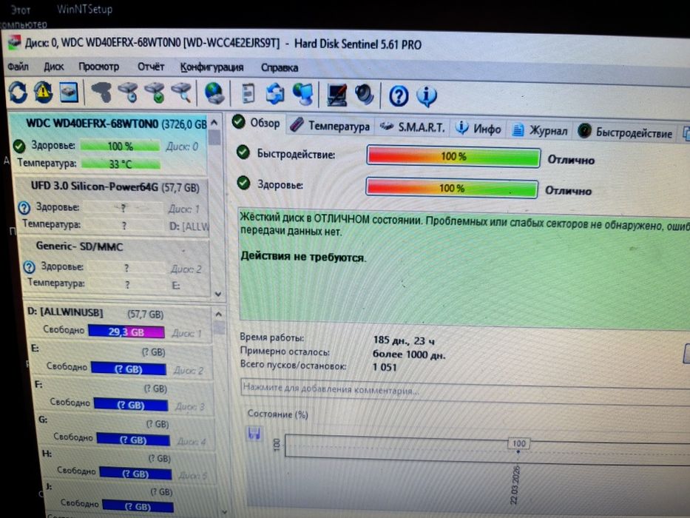Open Help question mark toolbar icon
This screenshot has width=690, height=518.
[399, 96]
